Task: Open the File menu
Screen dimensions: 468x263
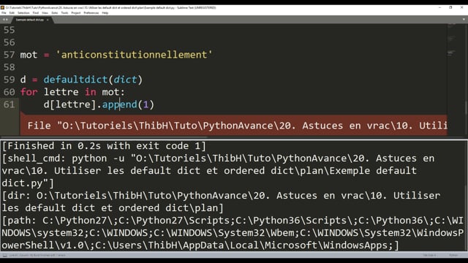Action: [4, 13]
